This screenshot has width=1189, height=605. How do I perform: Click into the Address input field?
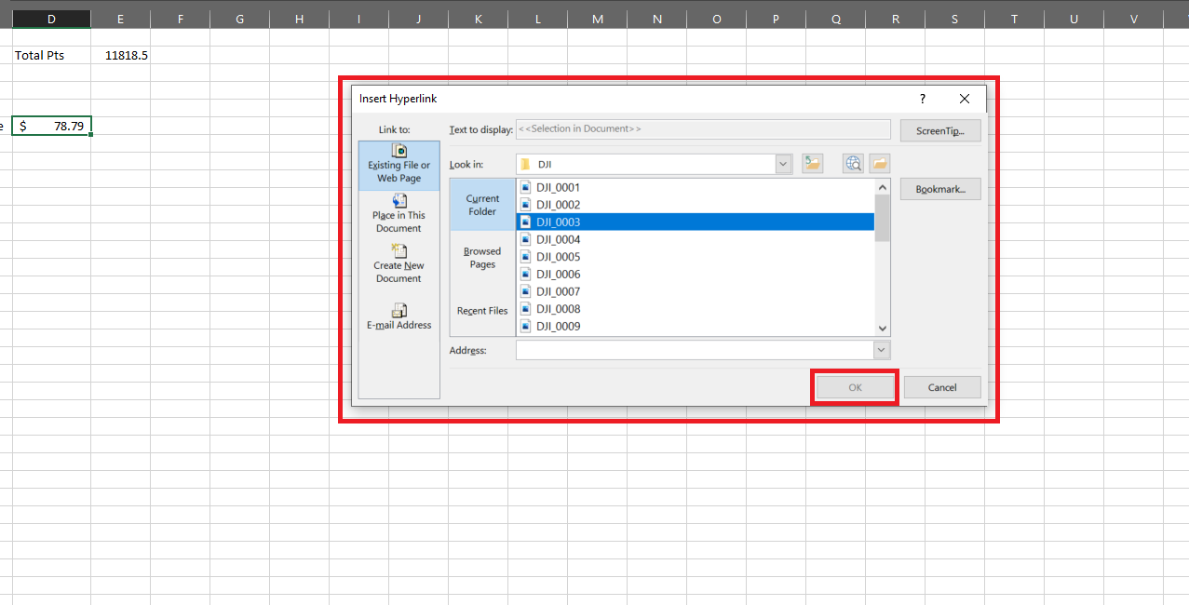[694, 350]
